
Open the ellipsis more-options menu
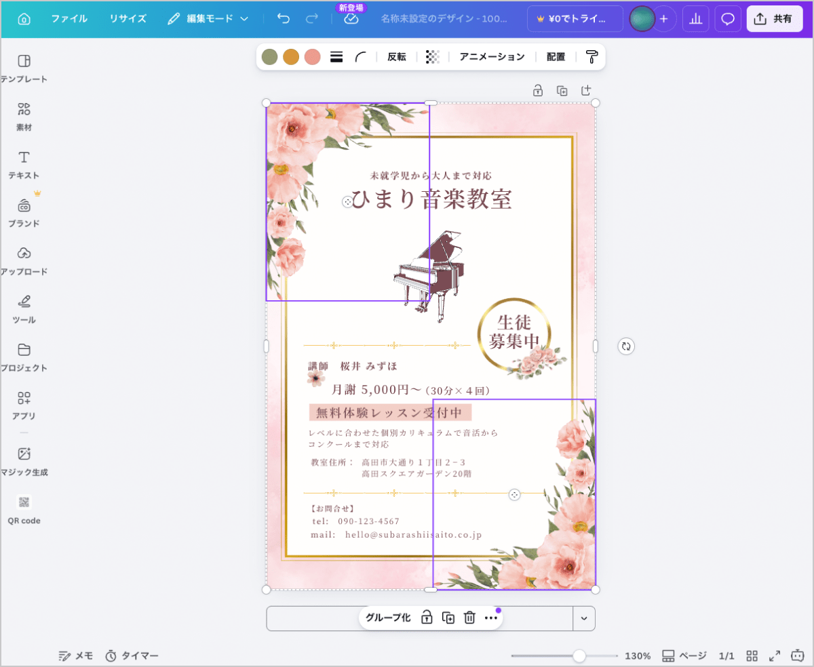(x=491, y=618)
